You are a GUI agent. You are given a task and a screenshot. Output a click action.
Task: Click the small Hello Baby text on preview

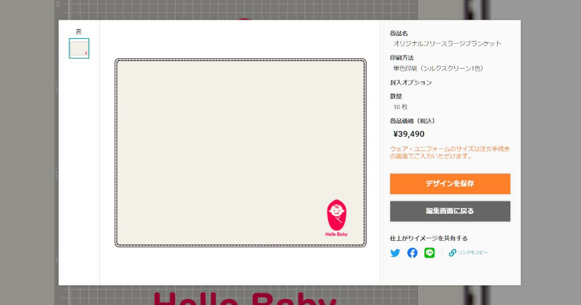point(337,234)
